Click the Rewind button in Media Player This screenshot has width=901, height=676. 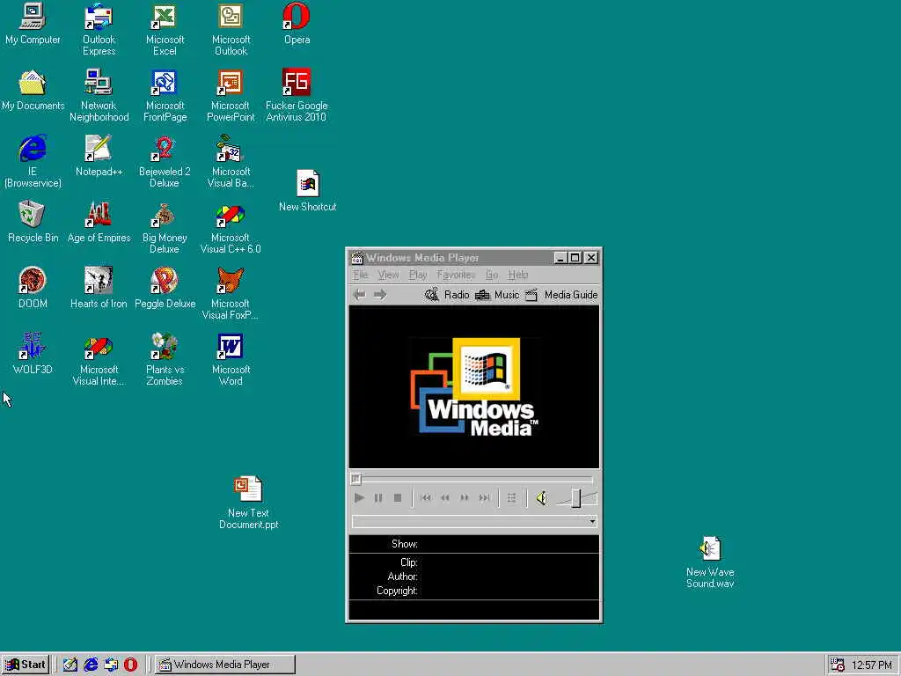(x=444, y=498)
